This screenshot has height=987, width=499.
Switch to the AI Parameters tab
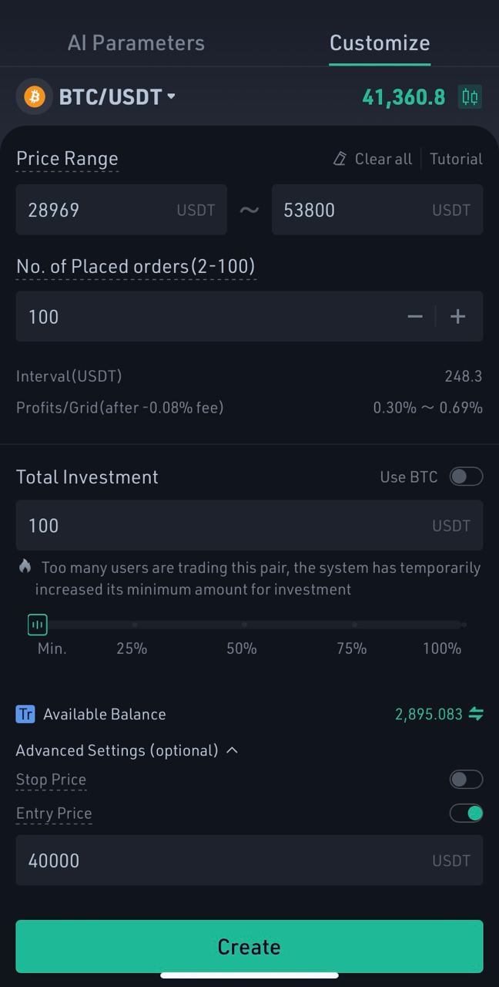(136, 42)
